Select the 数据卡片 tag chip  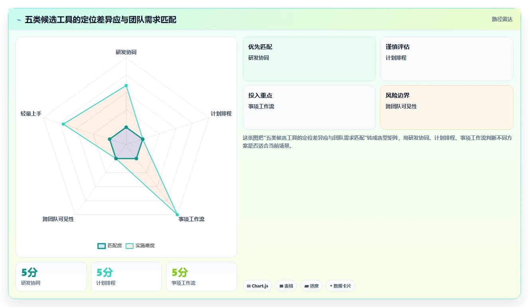(x=340, y=286)
